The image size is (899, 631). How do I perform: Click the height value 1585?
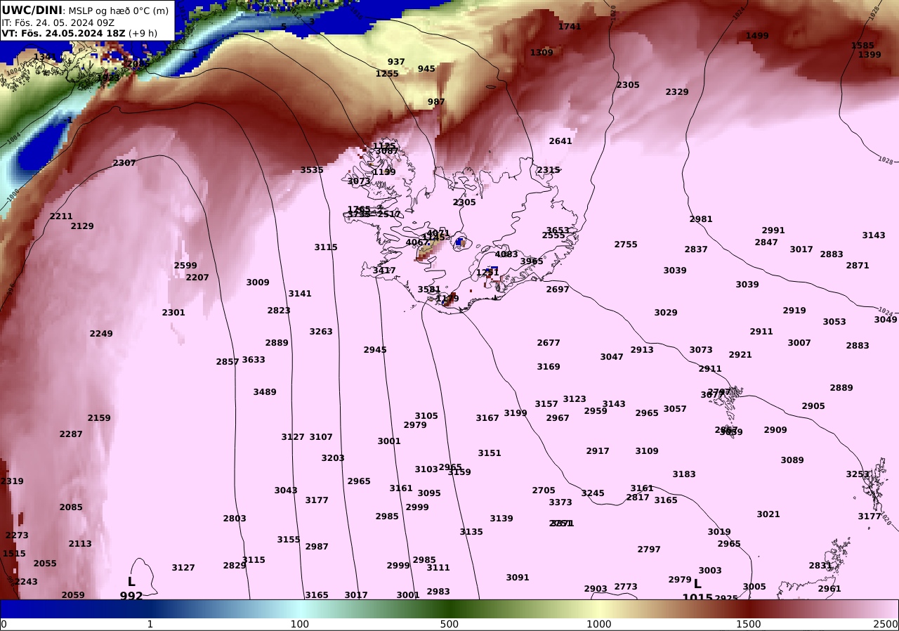coord(862,46)
